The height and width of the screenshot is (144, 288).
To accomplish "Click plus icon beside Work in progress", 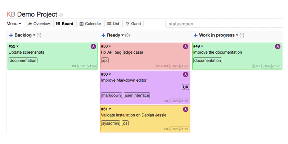I will click(x=195, y=35).
